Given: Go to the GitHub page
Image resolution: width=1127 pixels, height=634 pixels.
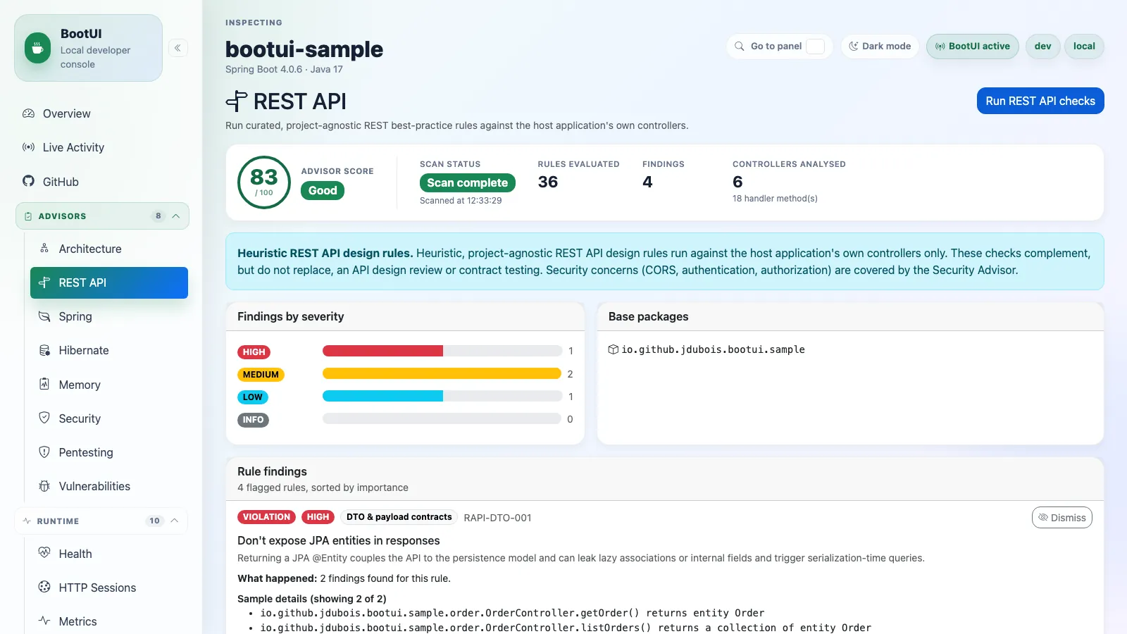Looking at the screenshot, I should (102, 181).
